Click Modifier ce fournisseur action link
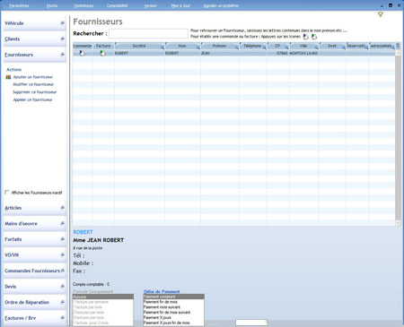 [33, 84]
